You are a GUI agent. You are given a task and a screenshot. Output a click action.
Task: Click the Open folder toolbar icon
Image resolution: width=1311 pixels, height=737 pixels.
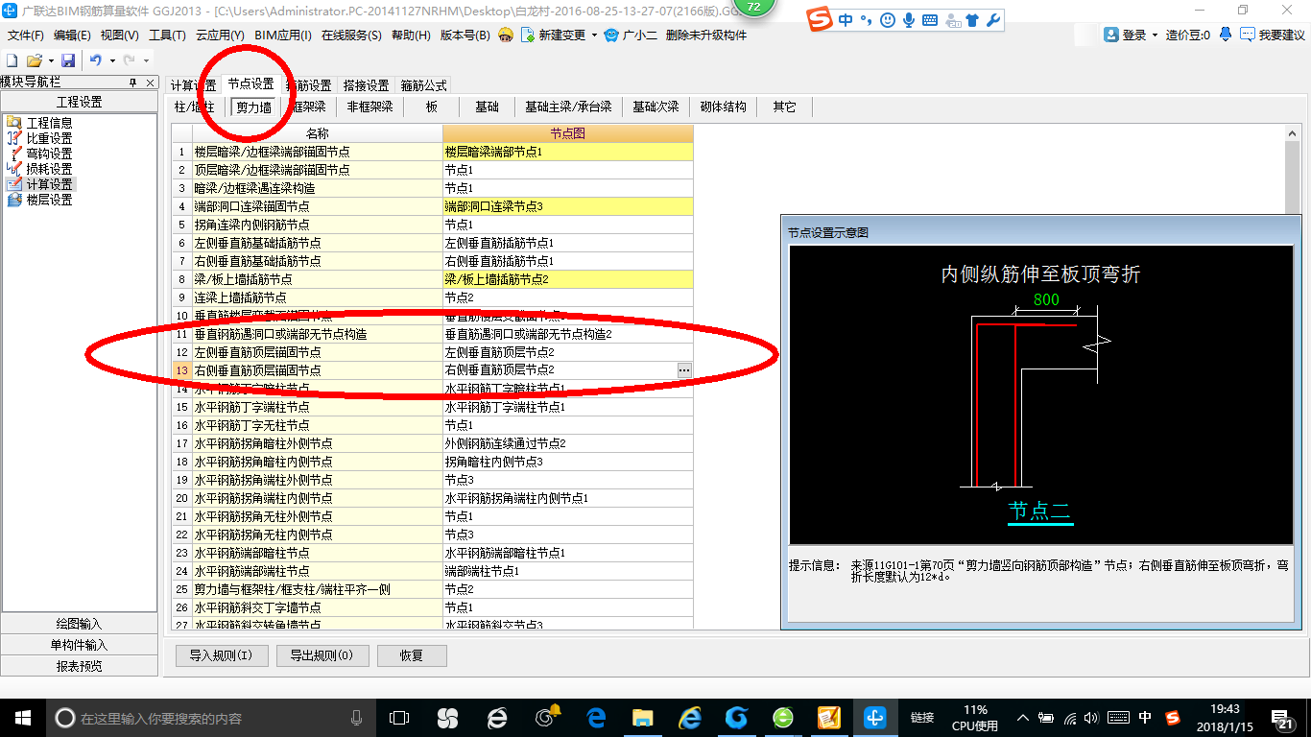click(34, 60)
